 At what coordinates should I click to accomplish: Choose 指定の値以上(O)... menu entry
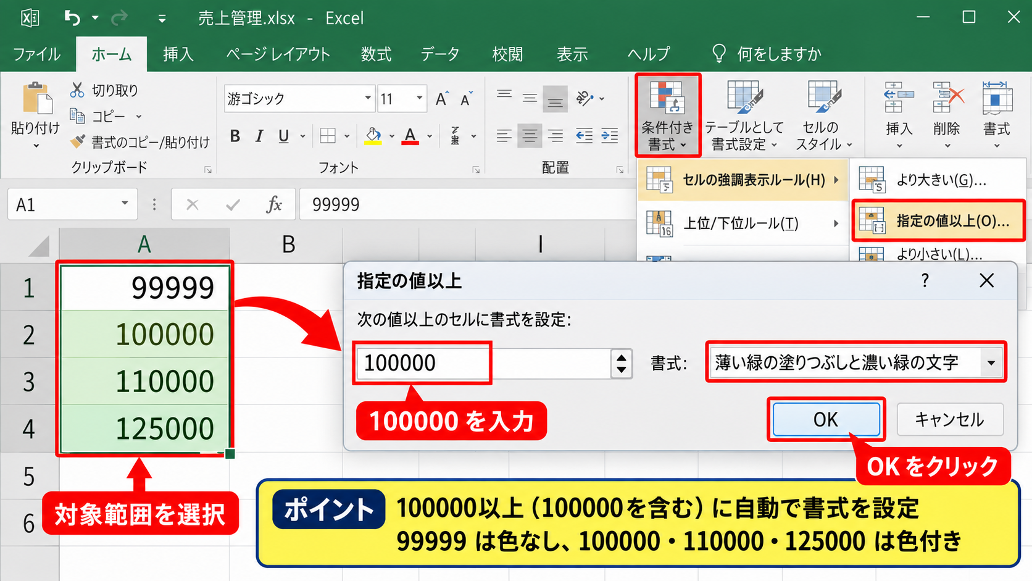tap(938, 220)
